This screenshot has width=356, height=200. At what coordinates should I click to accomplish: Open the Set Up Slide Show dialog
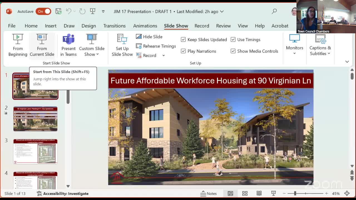click(x=122, y=45)
